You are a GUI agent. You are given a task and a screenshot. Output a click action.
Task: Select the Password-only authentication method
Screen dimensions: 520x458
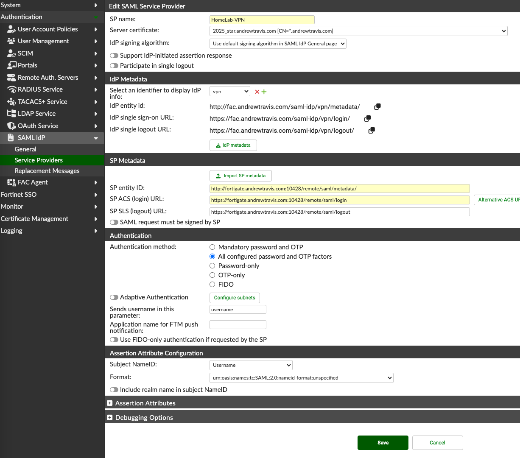(212, 265)
